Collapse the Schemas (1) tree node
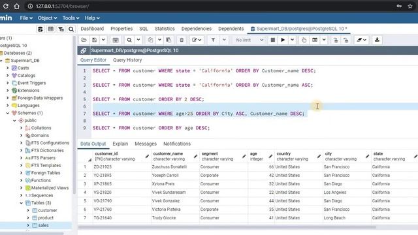The width and height of the screenshot is (418, 235). pyautogui.click(x=8, y=113)
